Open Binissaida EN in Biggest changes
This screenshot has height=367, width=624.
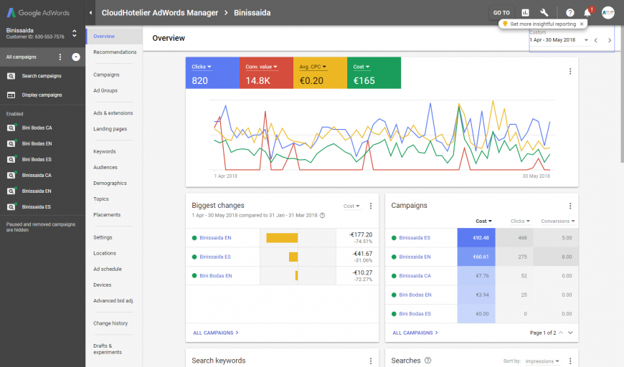coord(215,238)
